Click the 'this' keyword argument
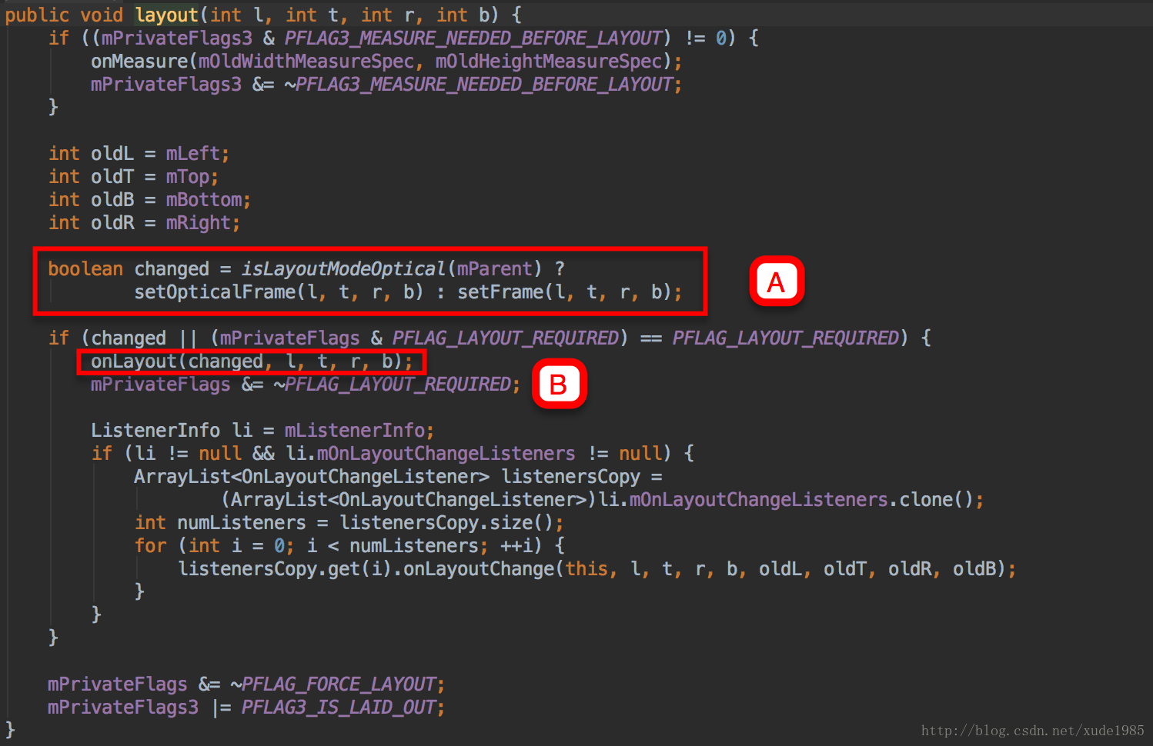This screenshot has height=746, width=1153. 587,569
